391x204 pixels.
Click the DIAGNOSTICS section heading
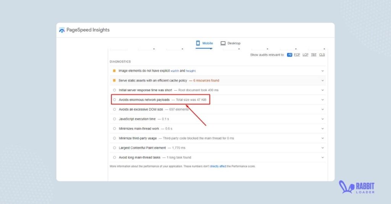pyautogui.click(x=120, y=61)
